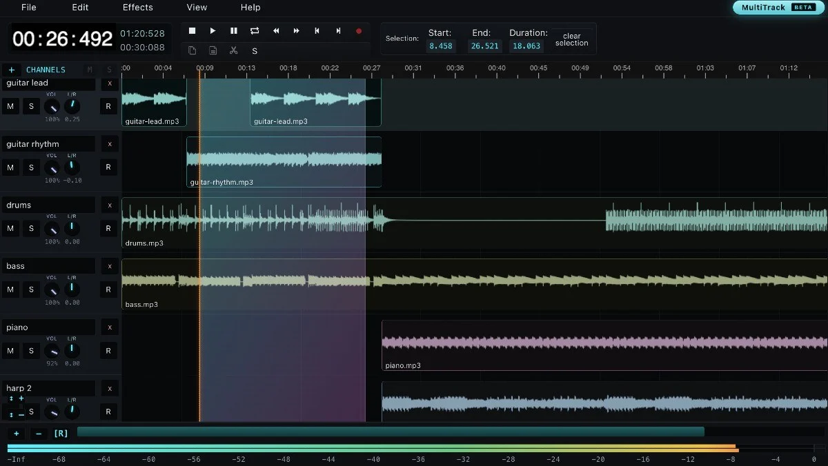828x466 pixels.
Task: Solo the piano track
Action: [x=31, y=351]
